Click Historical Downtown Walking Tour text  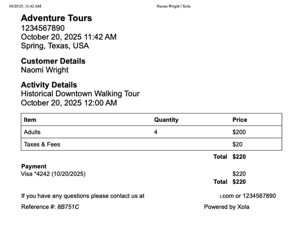pyautogui.click(x=80, y=94)
